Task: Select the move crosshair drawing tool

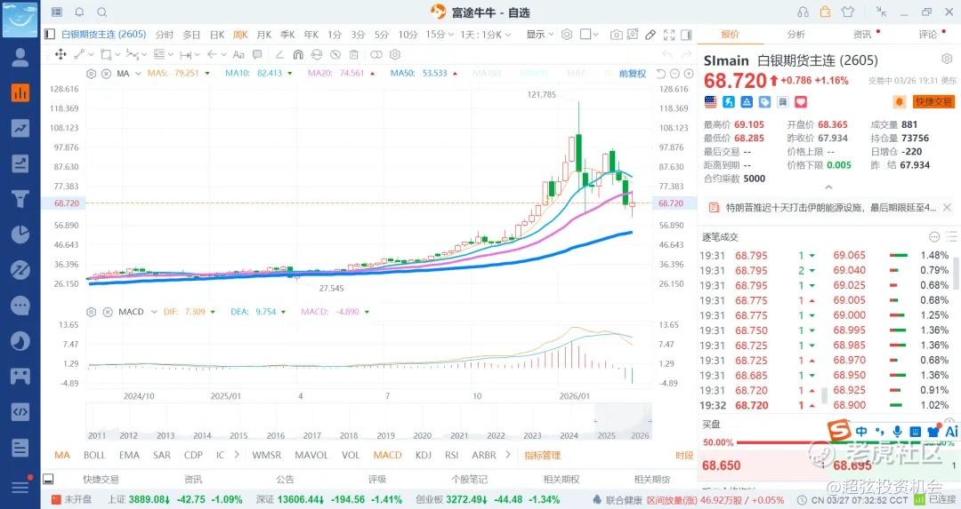Action: click(61, 54)
